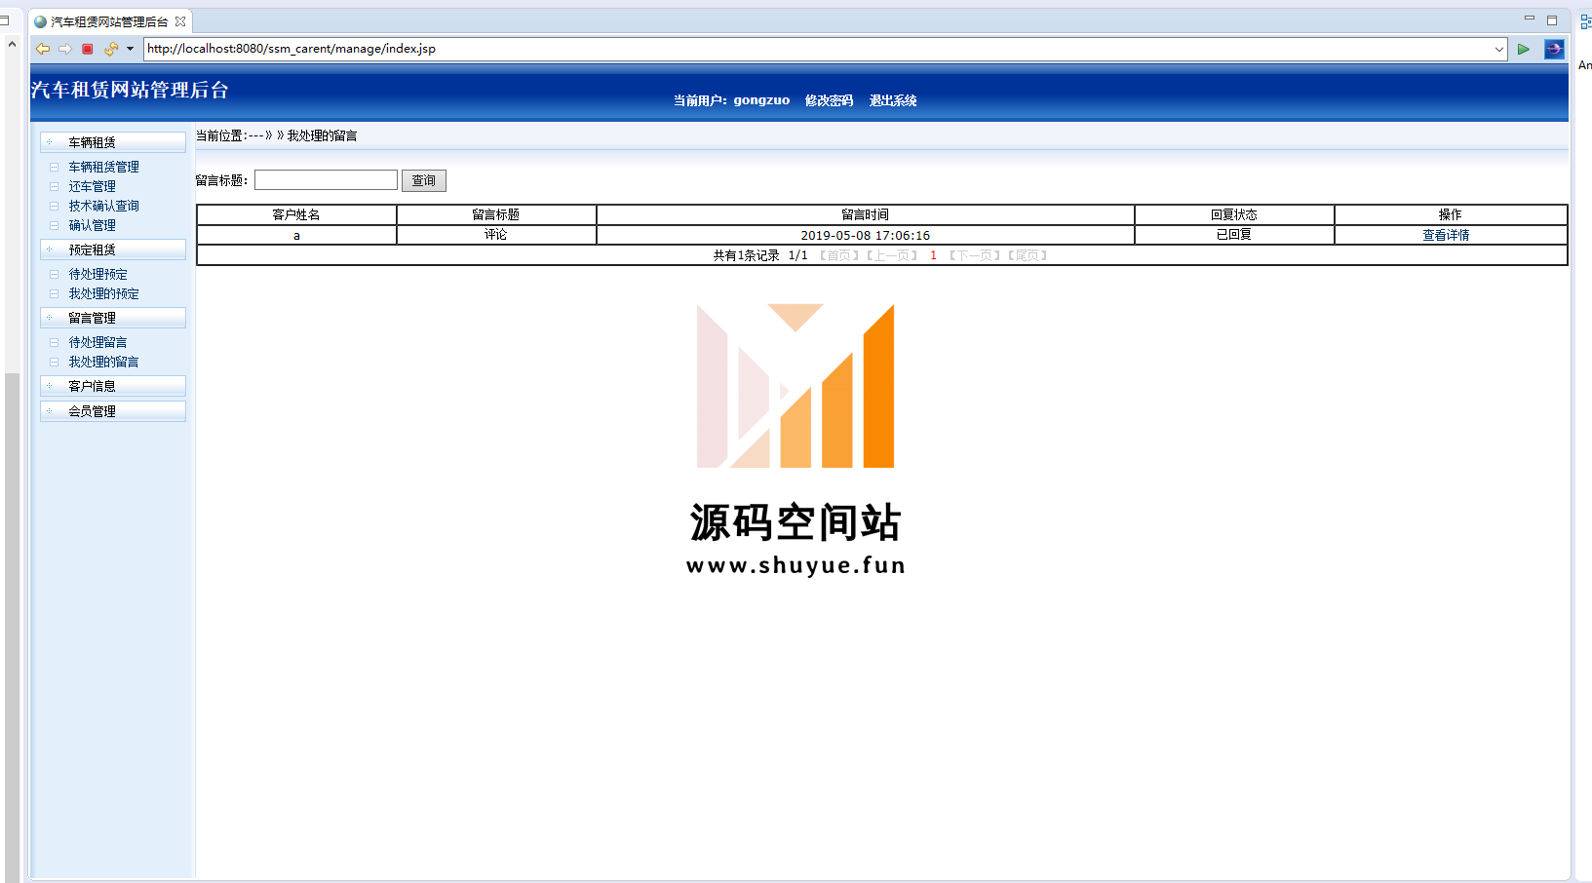Open 待处理留言 in the sidebar
Screen dimensions: 1592x883
click(97, 342)
